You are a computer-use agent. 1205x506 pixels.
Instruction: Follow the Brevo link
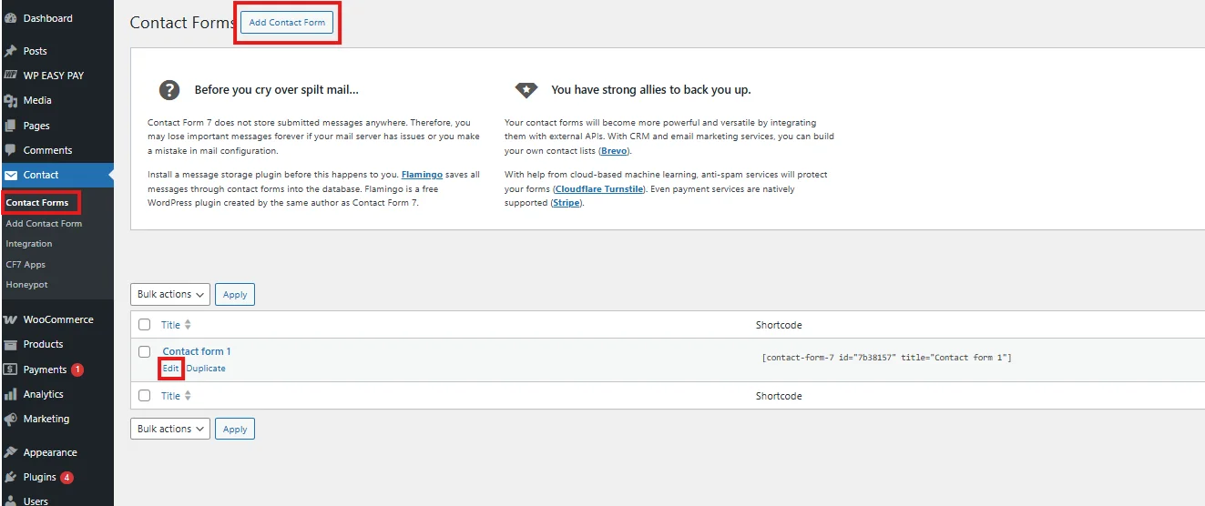click(615, 151)
